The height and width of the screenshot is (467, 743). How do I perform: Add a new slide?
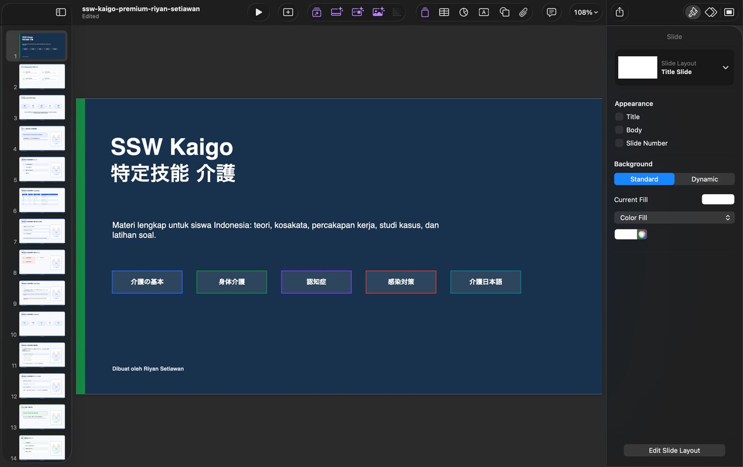coord(288,12)
